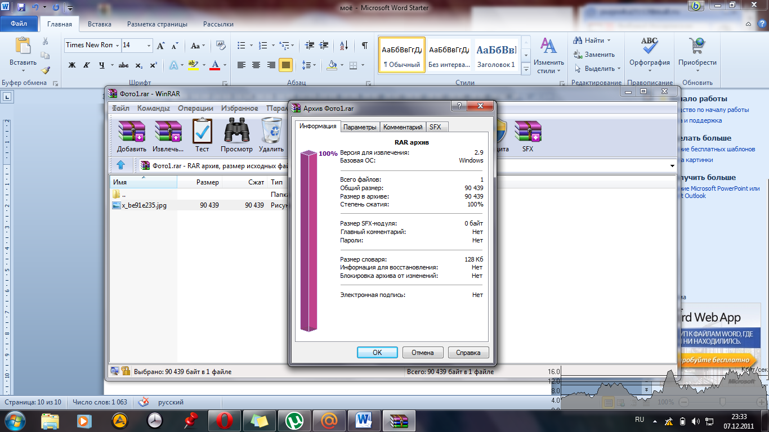Apply yellow text highlight color

coord(193,65)
